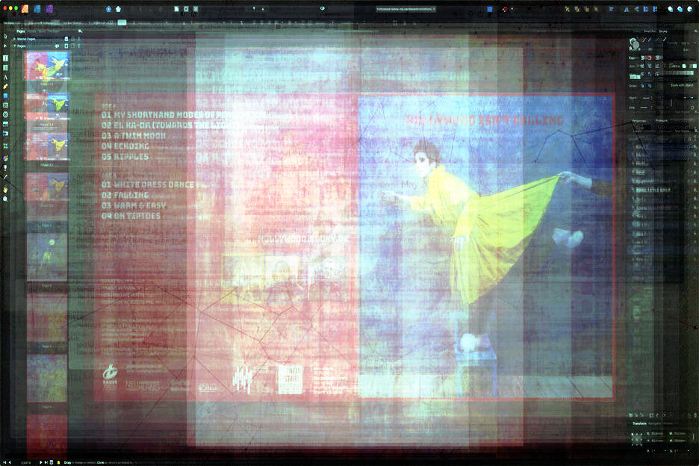699x466 pixels.
Task: Toggle Scale with object option
Action: click(x=682, y=85)
